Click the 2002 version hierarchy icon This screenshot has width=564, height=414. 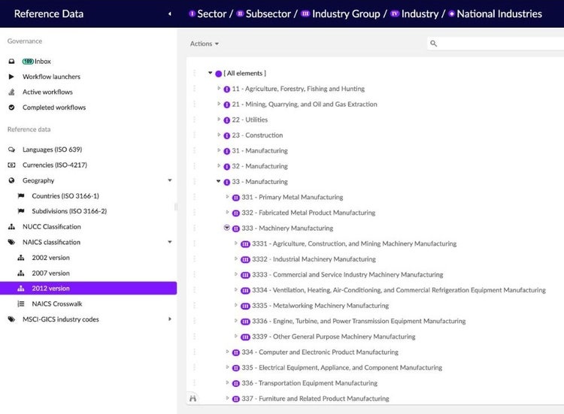tap(21, 258)
